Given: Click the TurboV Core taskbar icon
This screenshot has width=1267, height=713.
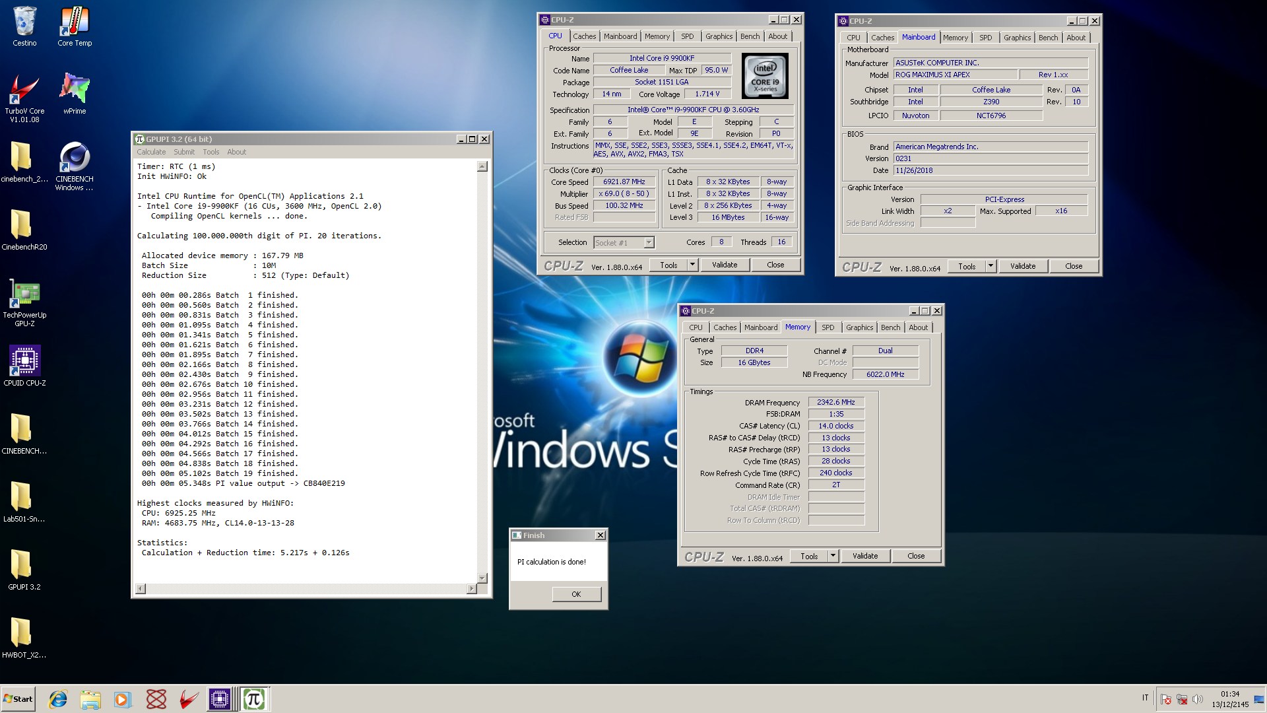Looking at the screenshot, I should tap(188, 699).
